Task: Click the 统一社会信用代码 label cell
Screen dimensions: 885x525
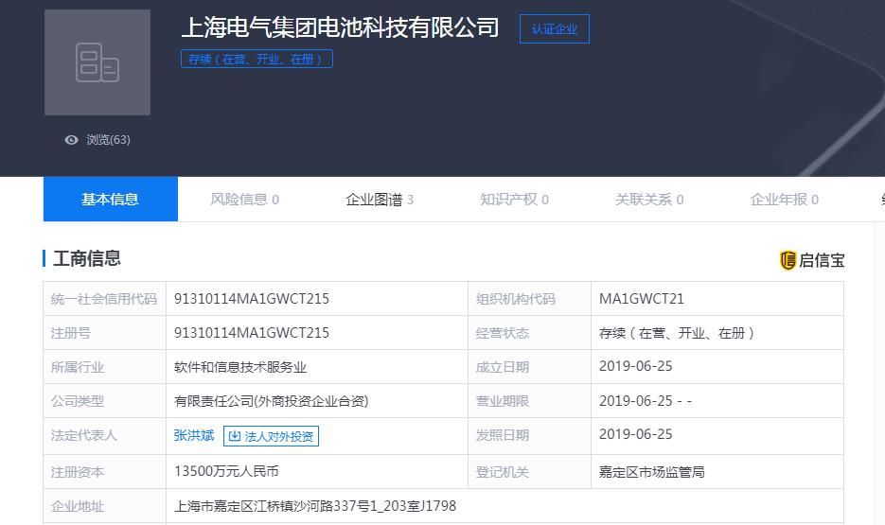Action: tap(104, 299)
